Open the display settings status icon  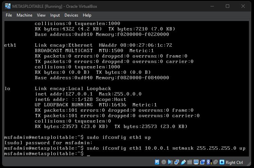pyautogui.click(x=196, y=162)
